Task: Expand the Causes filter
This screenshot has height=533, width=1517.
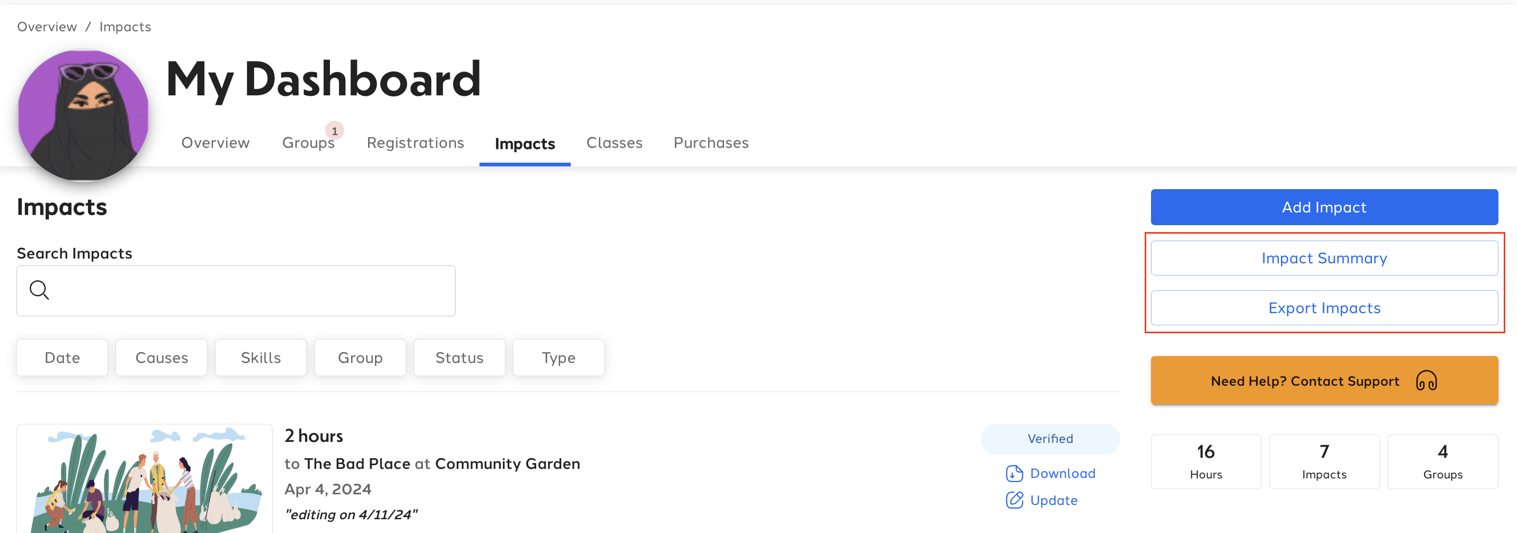Action: [161, 358]
